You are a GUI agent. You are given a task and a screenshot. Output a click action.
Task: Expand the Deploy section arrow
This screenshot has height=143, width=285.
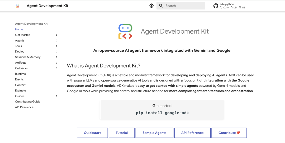(x=57, y=52)
